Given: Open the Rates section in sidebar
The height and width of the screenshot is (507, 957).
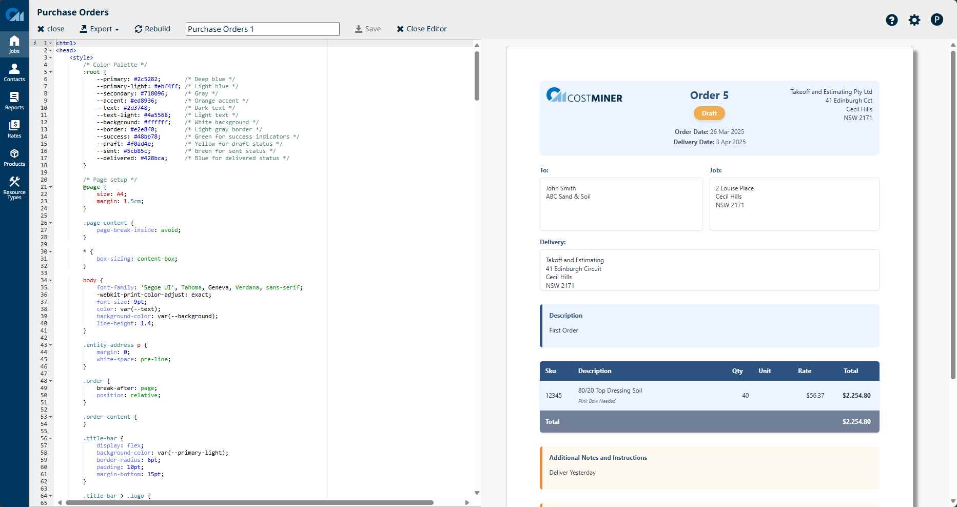Looking at the screenshot, I should tap(14, 129).
